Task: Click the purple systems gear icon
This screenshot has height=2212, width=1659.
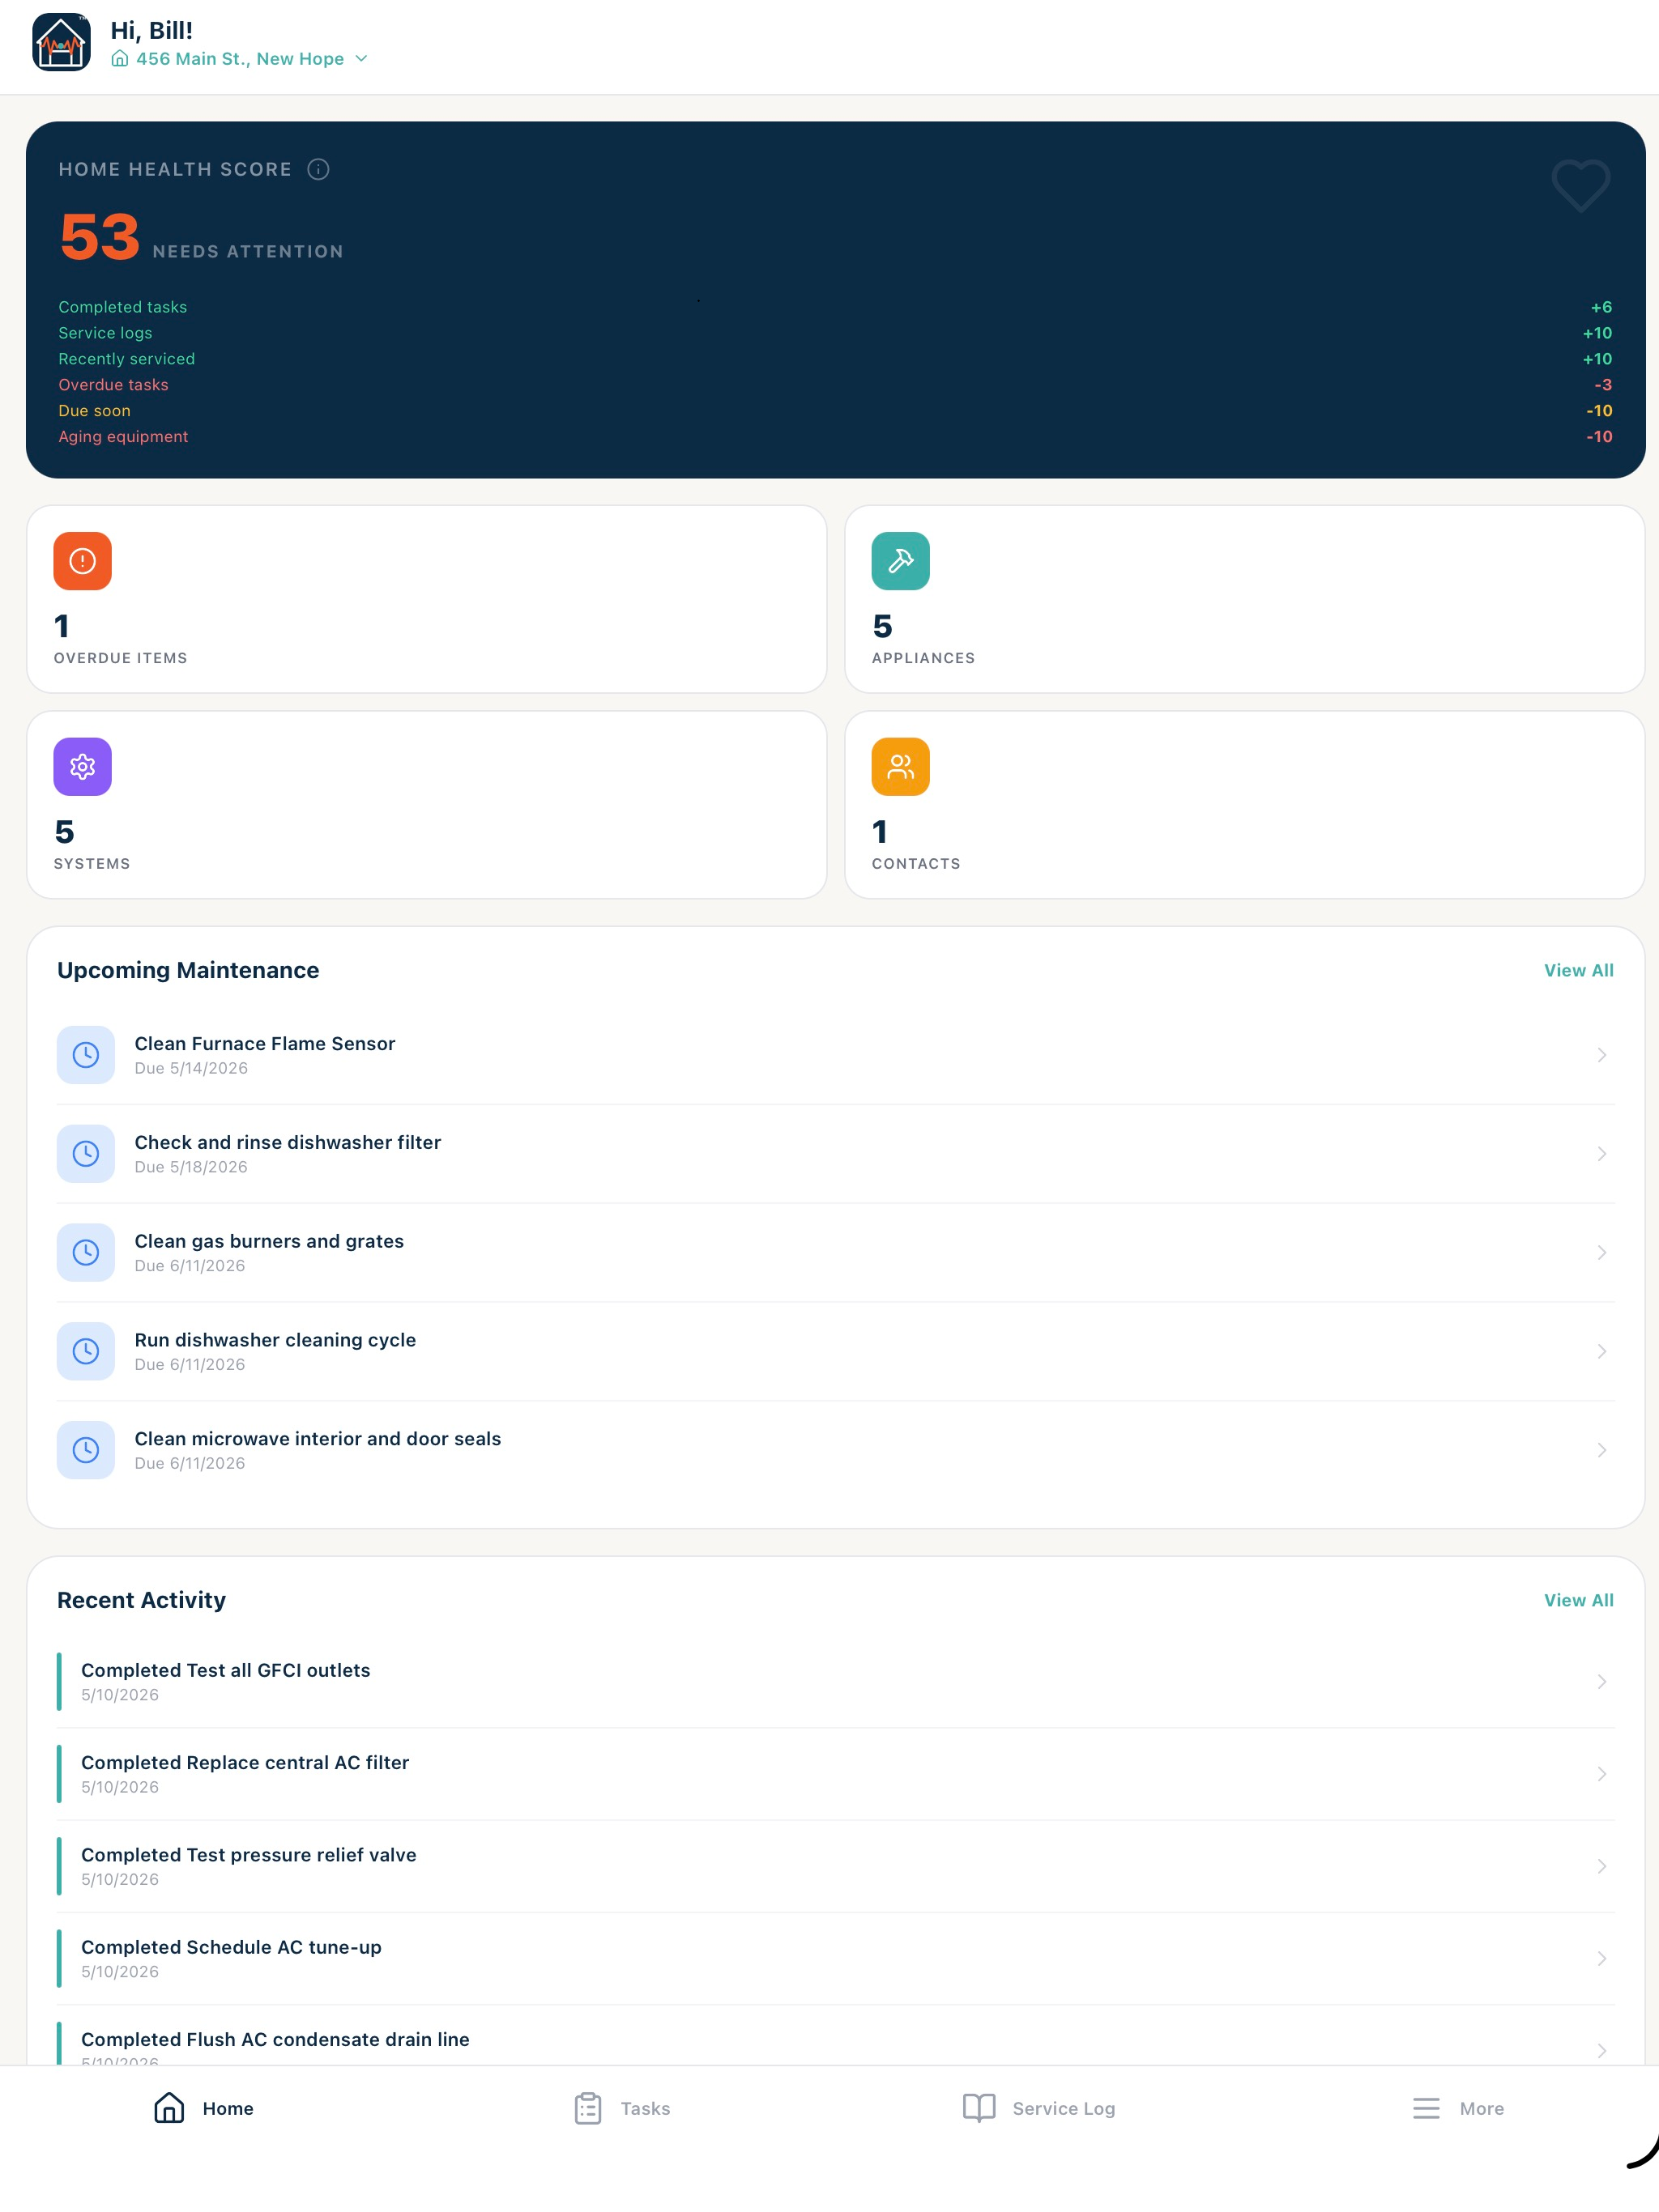Action: tap(82, 767)
